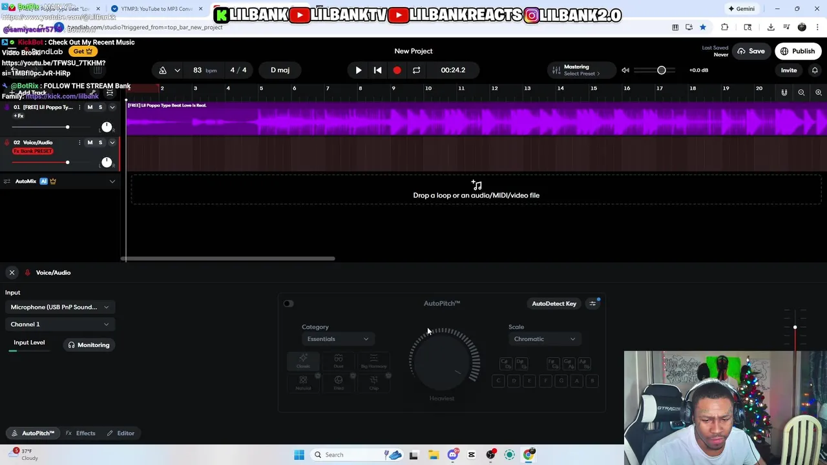Expand the AutoMix section
This screenshot has width=827, height=465.
click(112, 181)
